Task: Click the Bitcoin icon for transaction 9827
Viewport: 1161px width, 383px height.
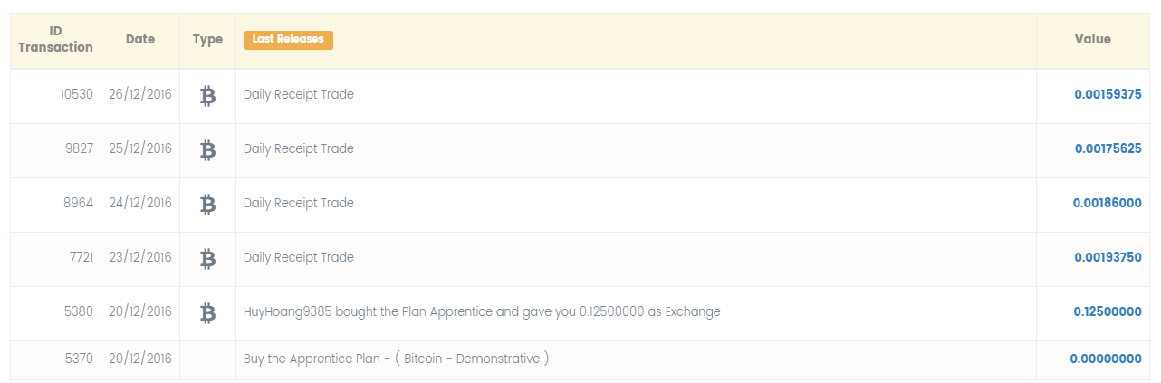Action: click(x=207, y=149)
